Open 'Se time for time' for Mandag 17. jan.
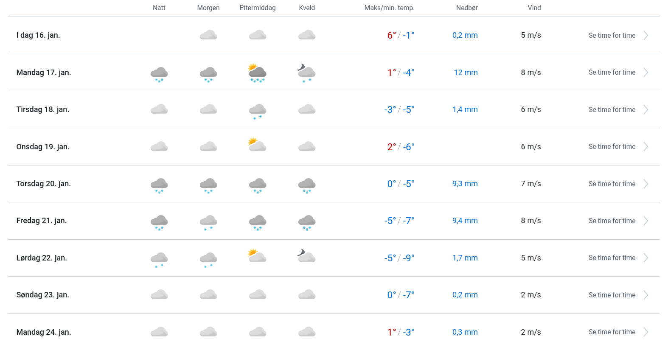 pyautogui.click(x=612, y=73)
